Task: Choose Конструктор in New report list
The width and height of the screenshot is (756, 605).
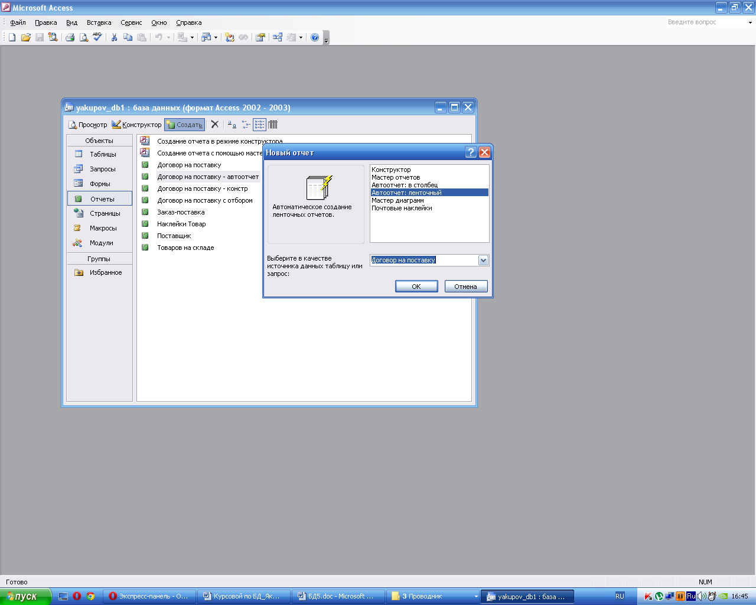Action: (429, 170)
